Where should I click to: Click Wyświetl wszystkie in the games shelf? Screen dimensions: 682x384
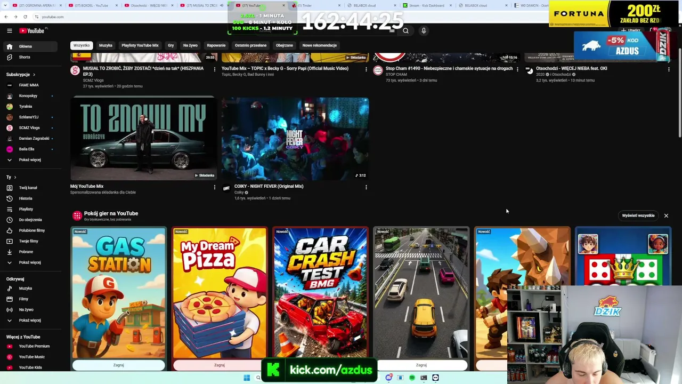click(638, 215)
